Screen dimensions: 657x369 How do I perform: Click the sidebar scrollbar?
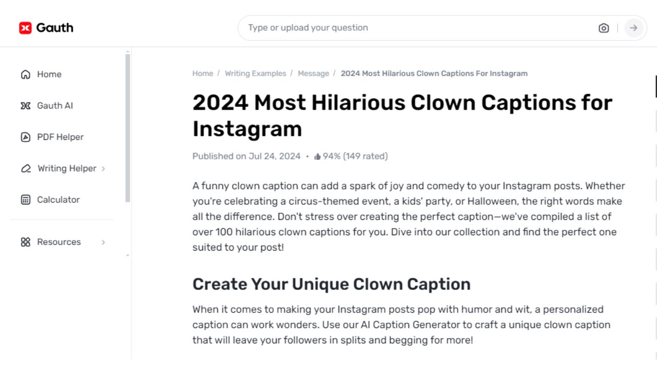click(127, 128)
